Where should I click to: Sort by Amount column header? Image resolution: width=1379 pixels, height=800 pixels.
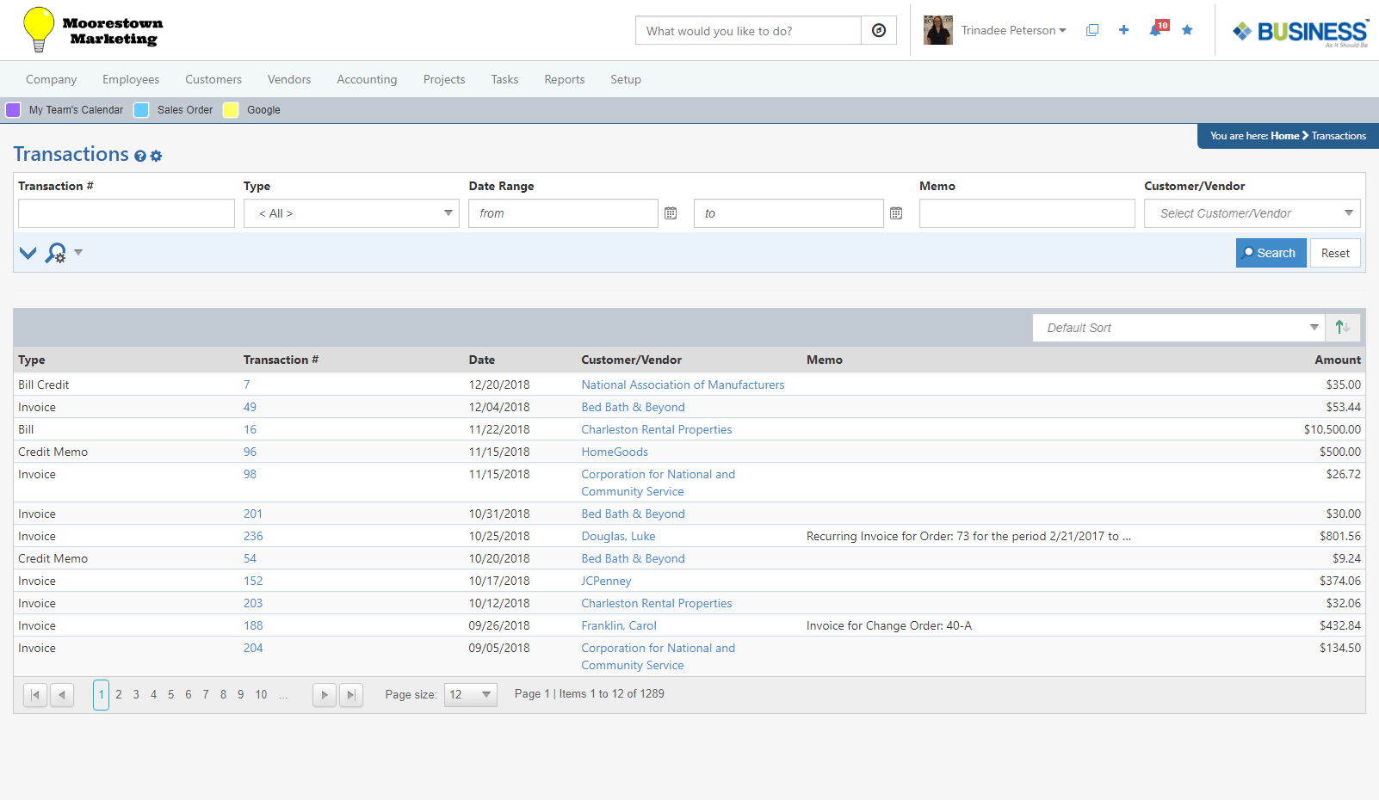tap(1338, 360)
